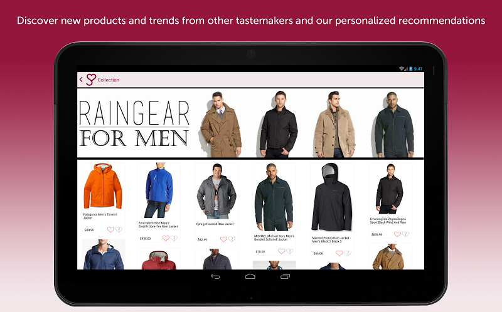Open the 'Zero Restriction Men's Stealth Gore-Tex Rain Jacket' title
This screenshot has height=312, width=502.
coord(158,225)
